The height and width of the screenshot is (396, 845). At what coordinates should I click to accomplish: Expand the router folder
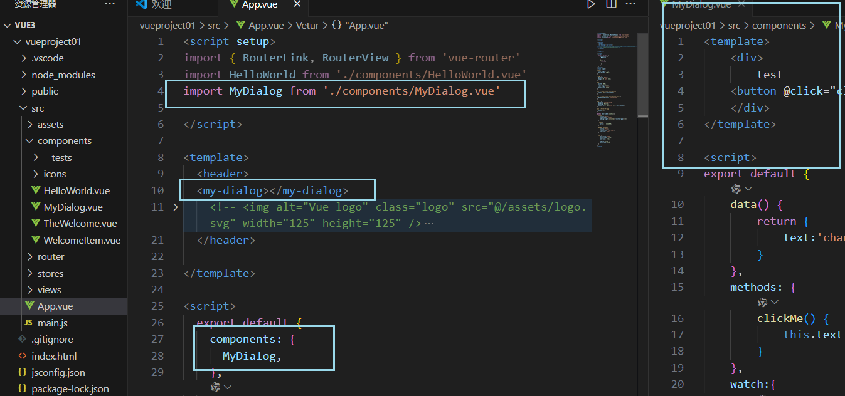(29, 257)
